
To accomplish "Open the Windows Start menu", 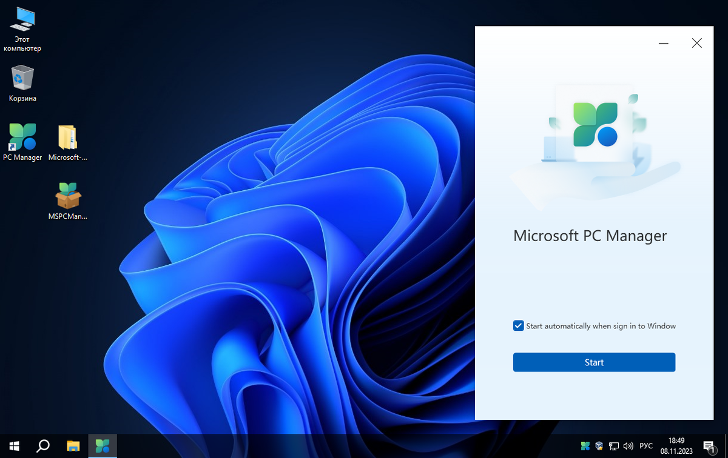I will click(14, 446).
